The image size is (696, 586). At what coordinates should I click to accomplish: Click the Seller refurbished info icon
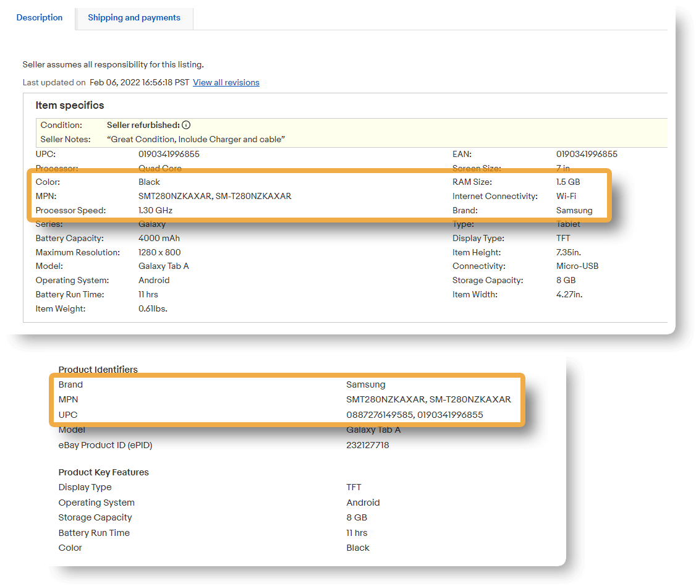click(186, 125)
